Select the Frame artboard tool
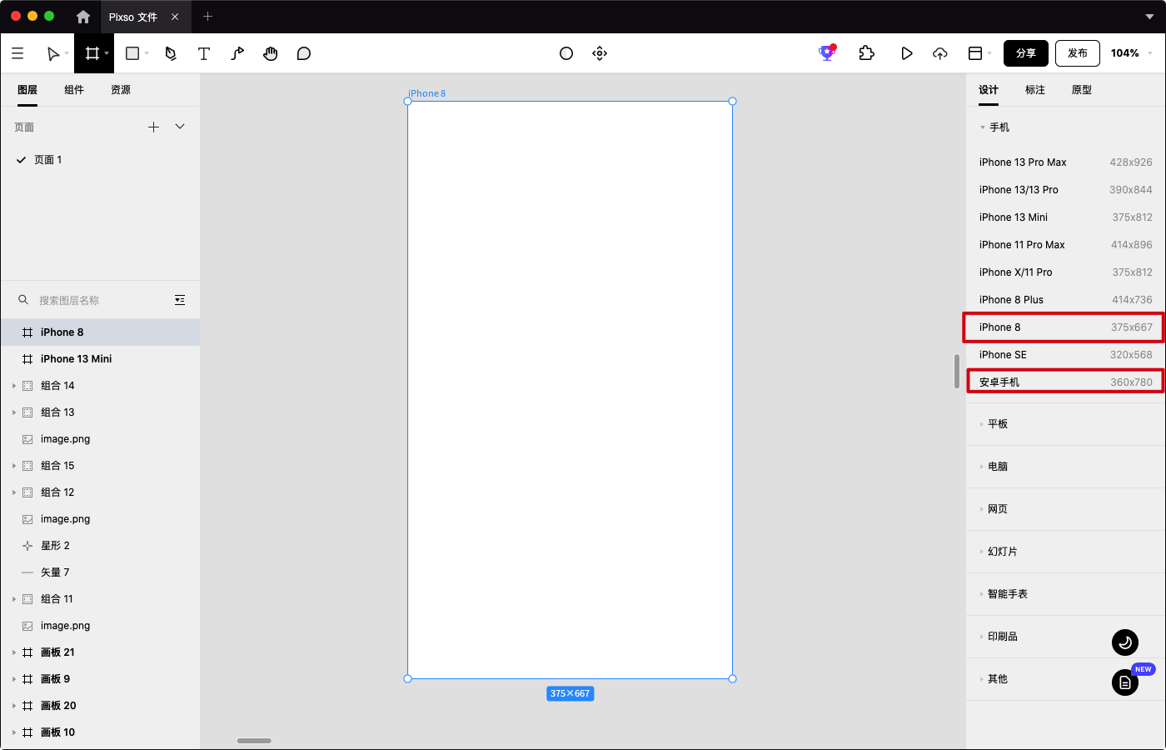1166x750 pixels. click(92, 53)
